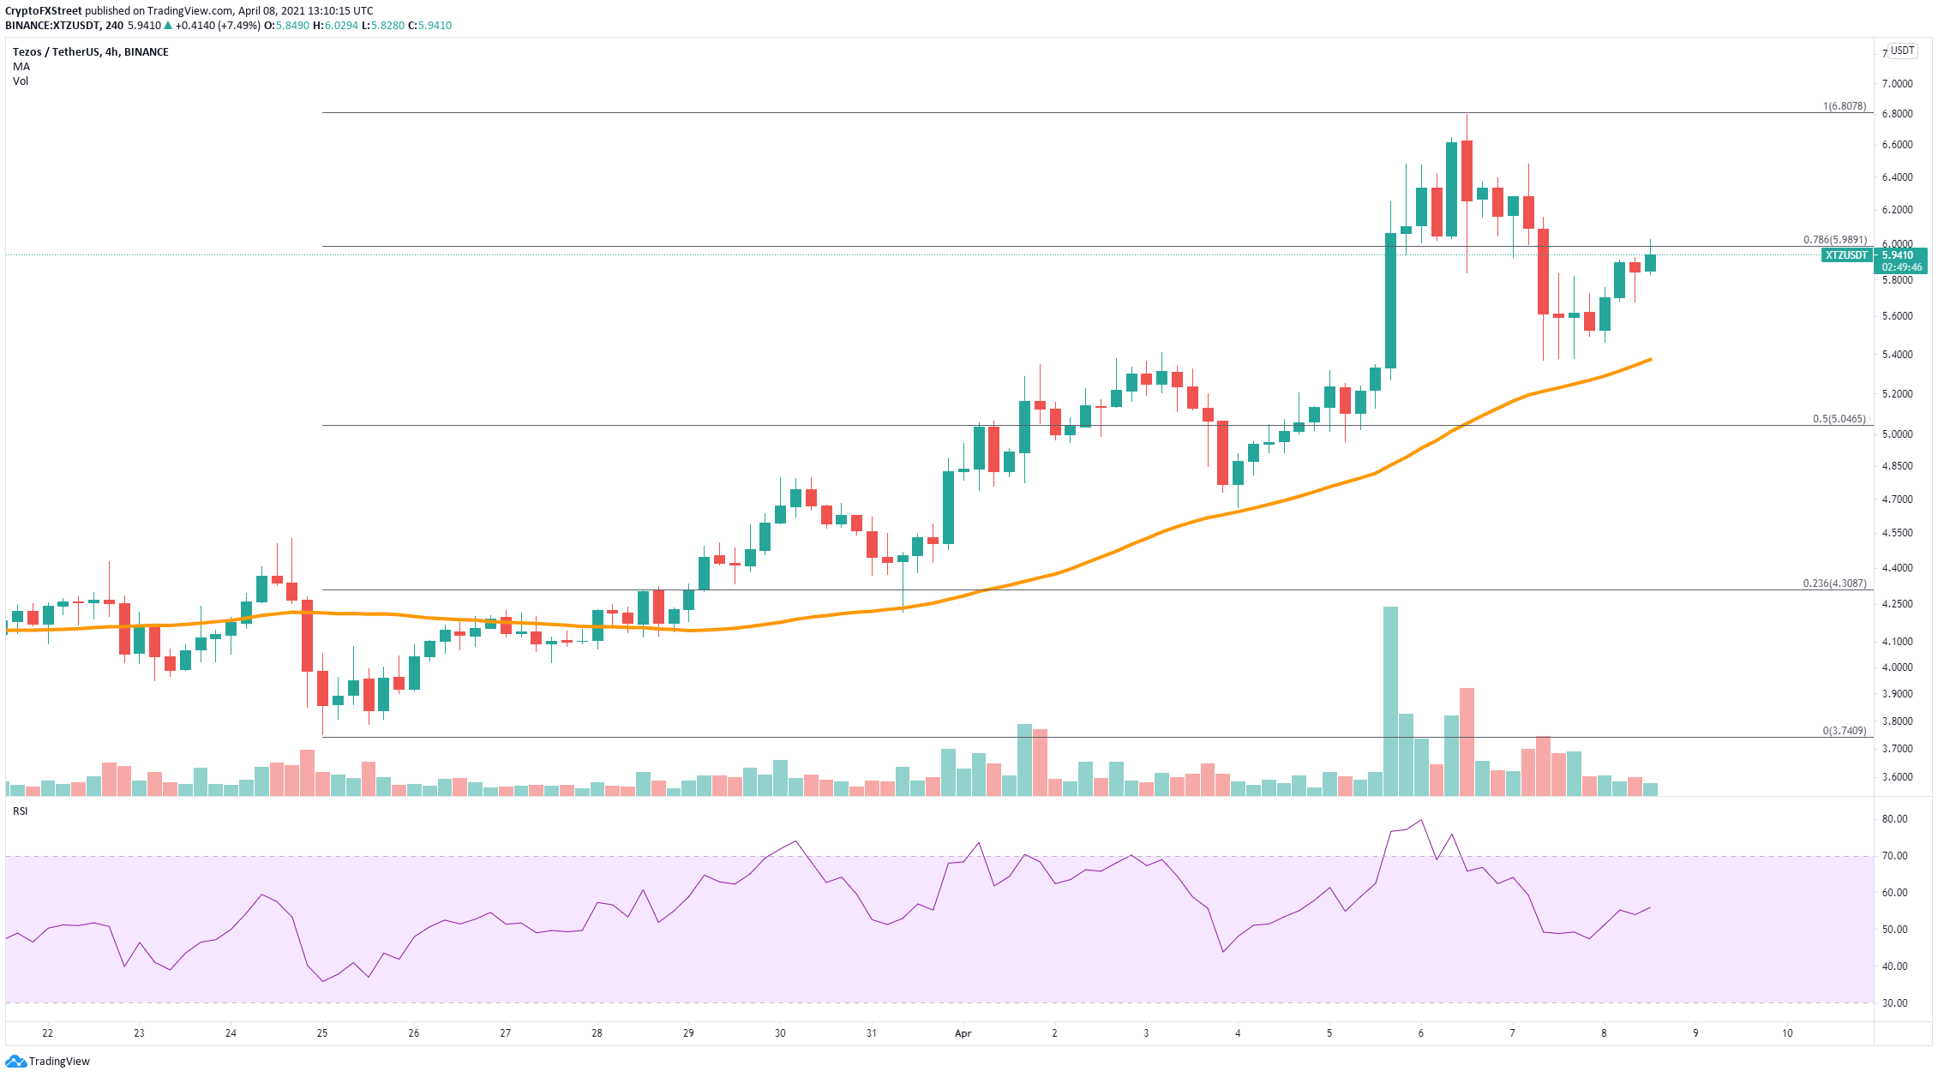Click the 'Apr' date marker on time axis
Viewport: 1938px width, 1077px height.
pyautogui.click(x=963, y=1033)
